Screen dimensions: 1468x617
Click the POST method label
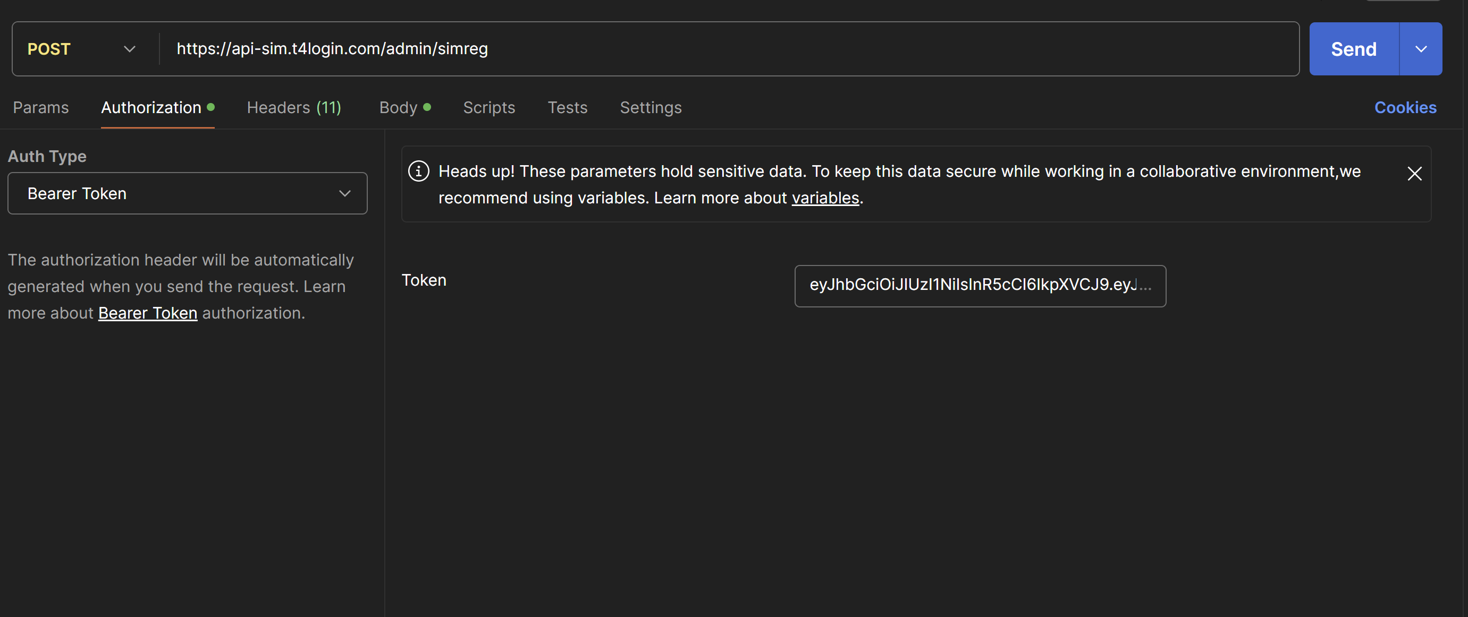click(x=49, y=49)
